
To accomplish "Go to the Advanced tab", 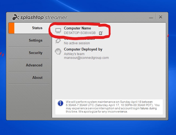I will click(x=29, y=65).
